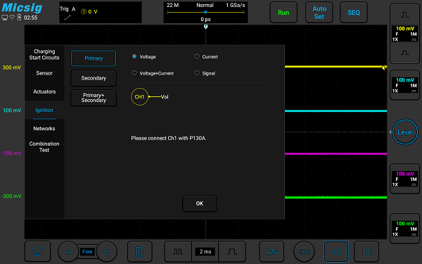Tap the yellow 300 mV channel label
422x264 pixels.
pos(11,68)
